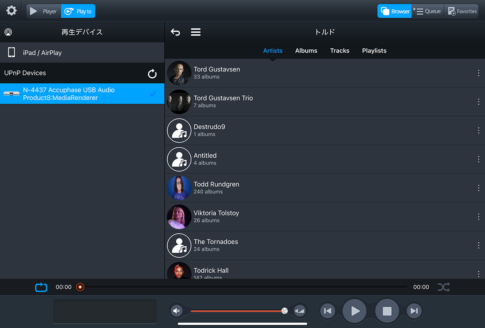
Task: Switch to the Play to mode
Action: pyautogui.click(x=78, y=11)
